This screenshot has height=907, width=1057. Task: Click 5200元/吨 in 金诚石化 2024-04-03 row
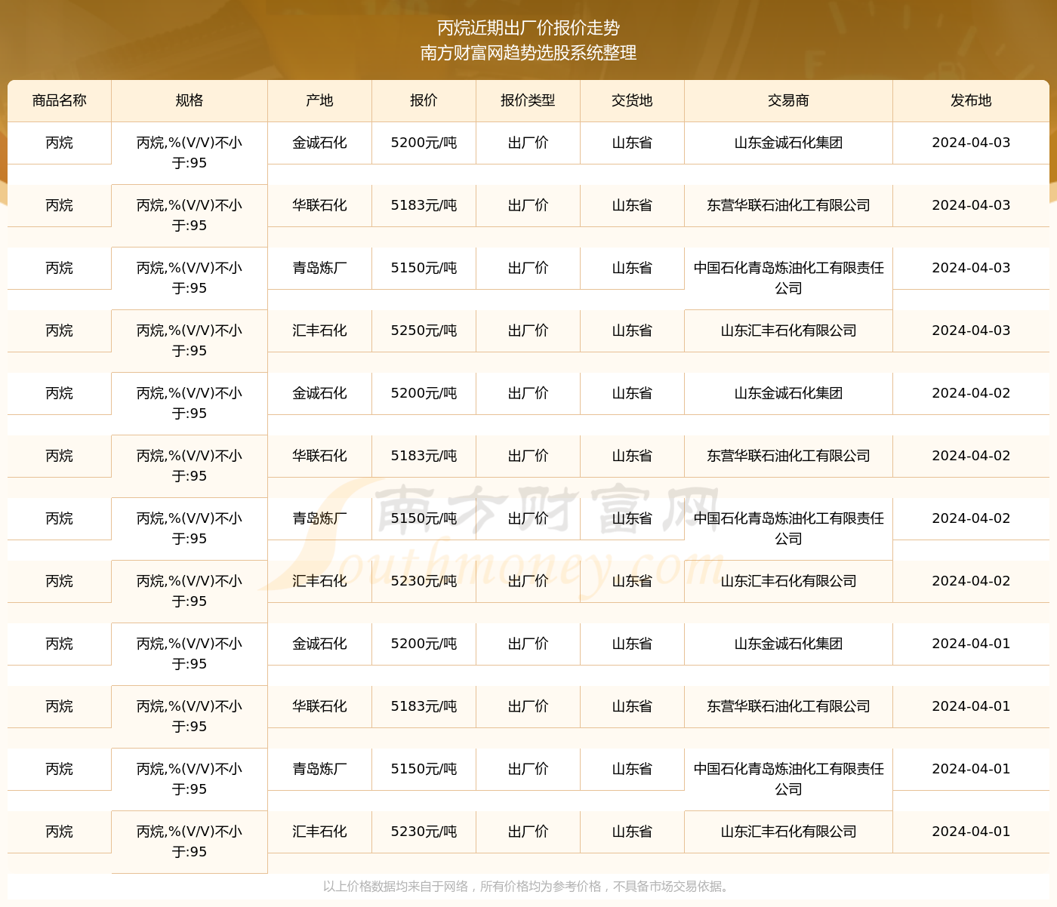424,143
